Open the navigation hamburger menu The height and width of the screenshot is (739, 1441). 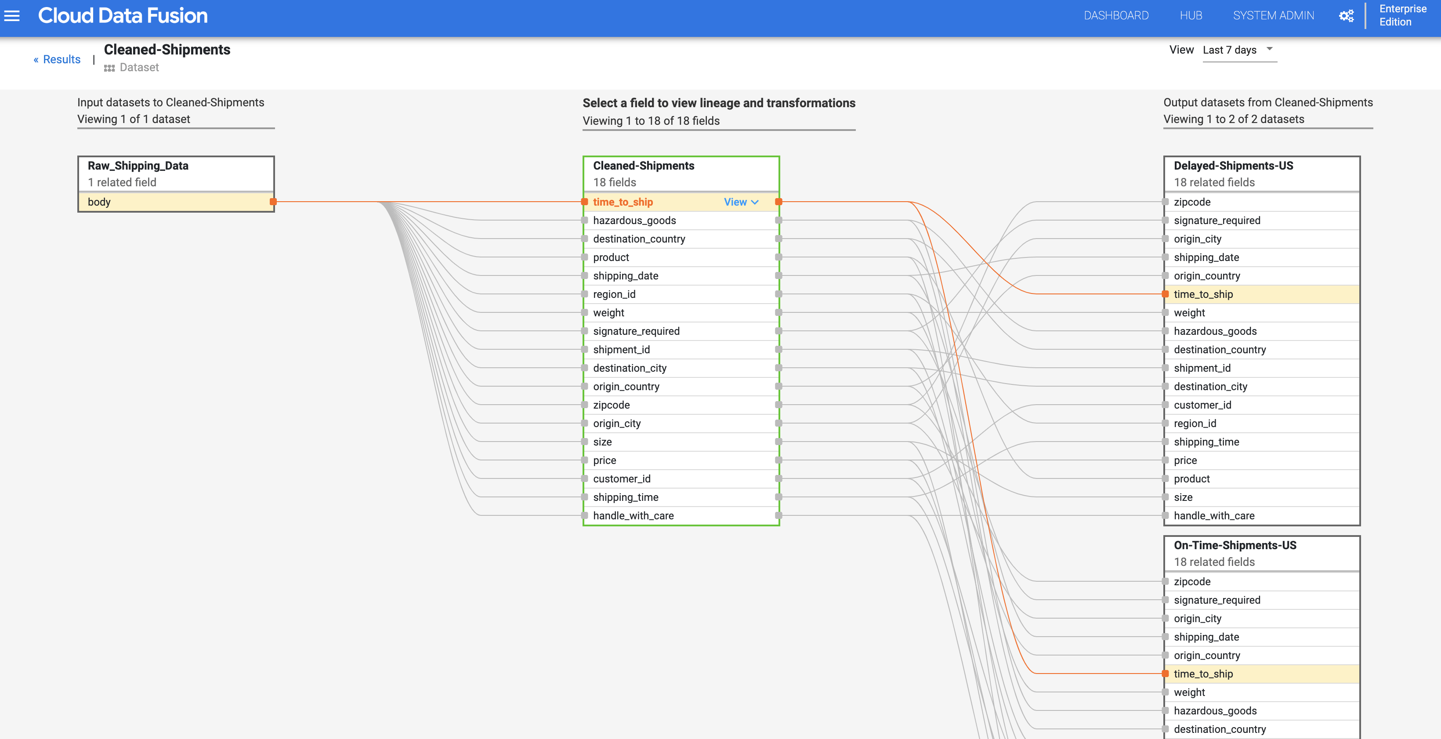pyautogui.click(x=12, y=16)
